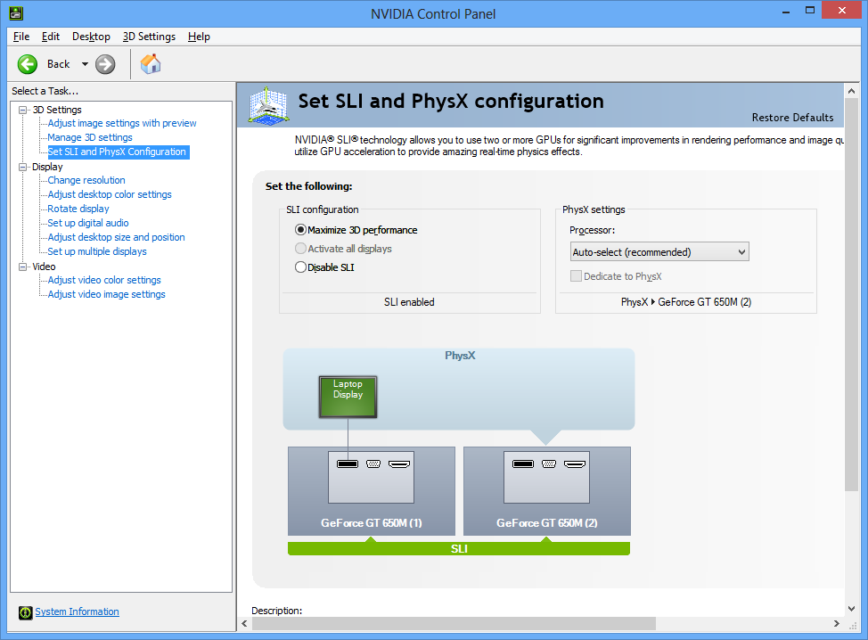Click the GeForce GT 650M (1) label
Screen dimensions: 868x640
[x=372, y=522]
